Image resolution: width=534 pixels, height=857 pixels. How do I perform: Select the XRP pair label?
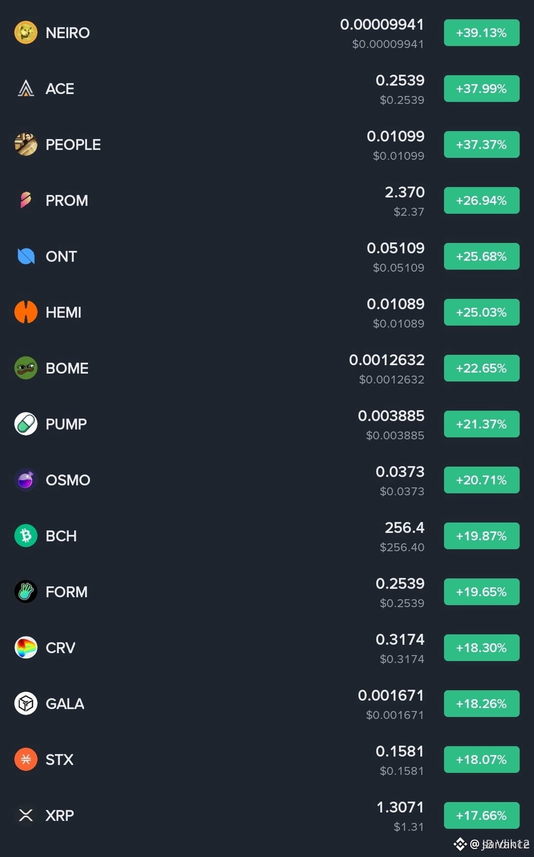pos(59,815)
